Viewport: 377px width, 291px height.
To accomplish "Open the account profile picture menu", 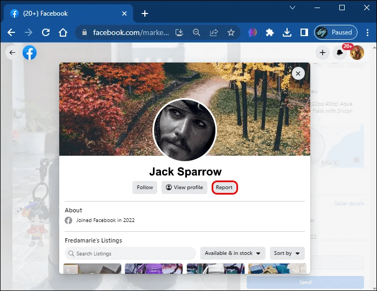I will (357, 52).
